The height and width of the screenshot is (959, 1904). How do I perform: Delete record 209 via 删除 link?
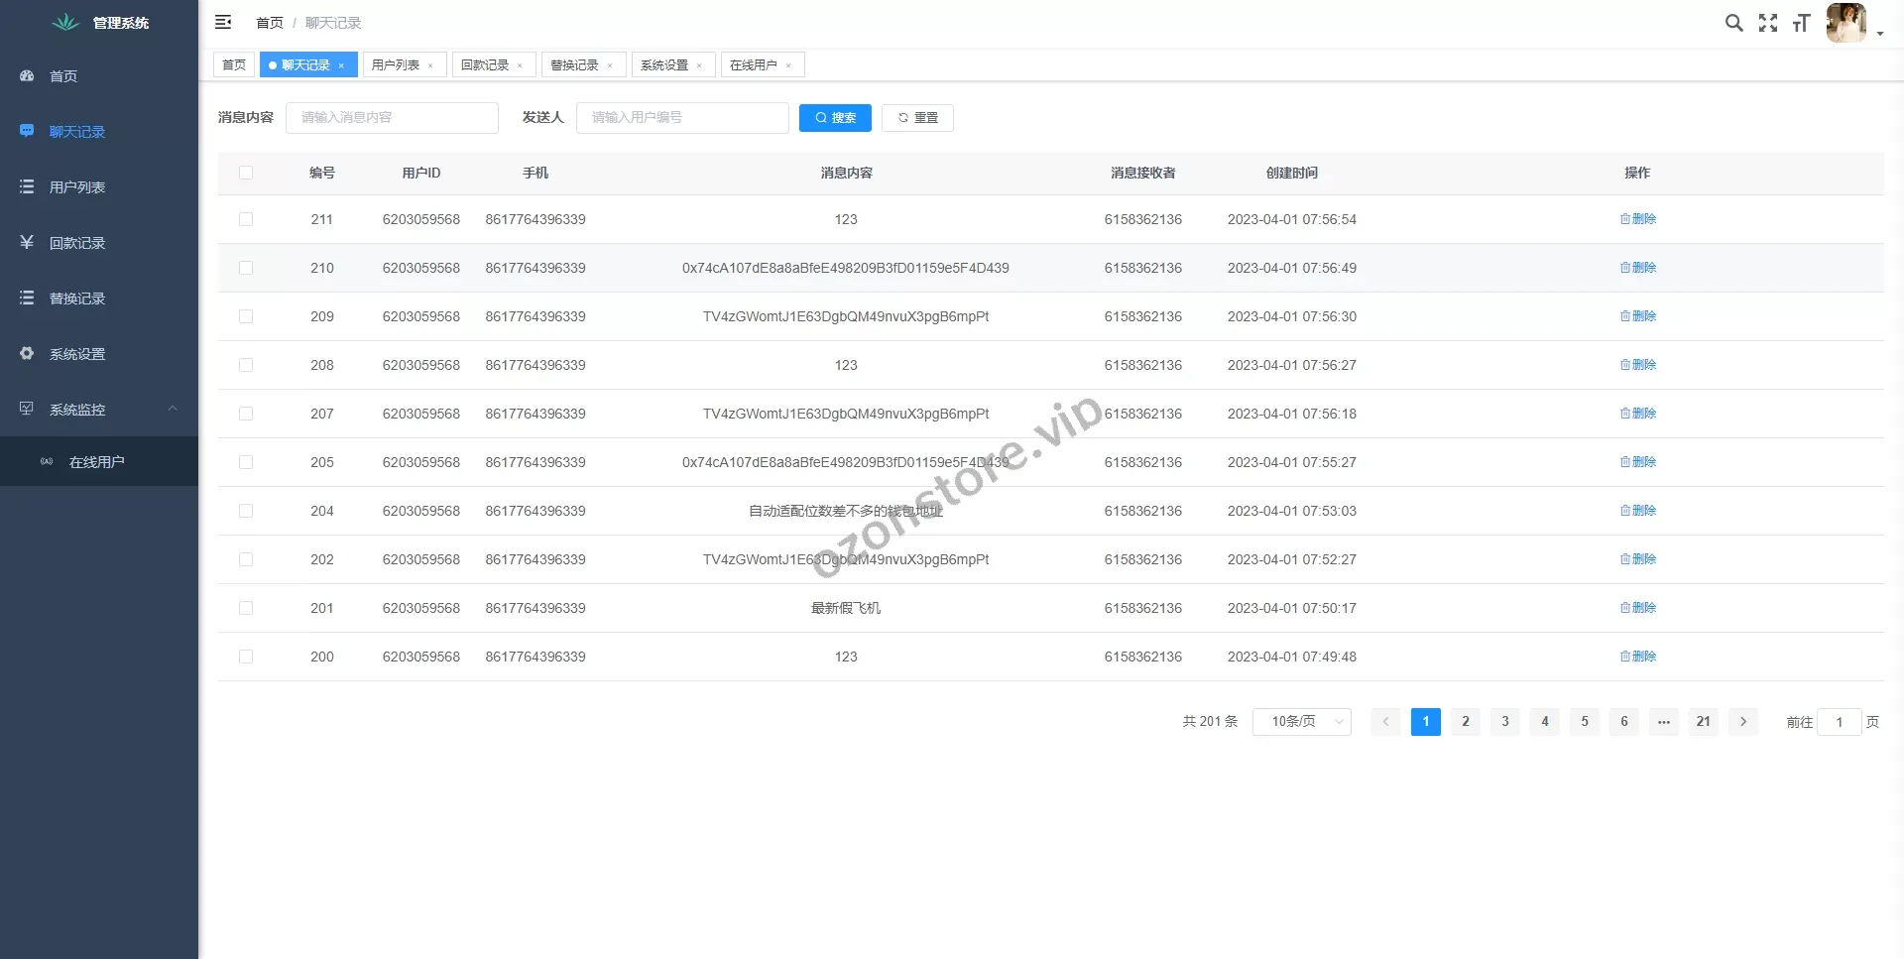(1638, 316)
